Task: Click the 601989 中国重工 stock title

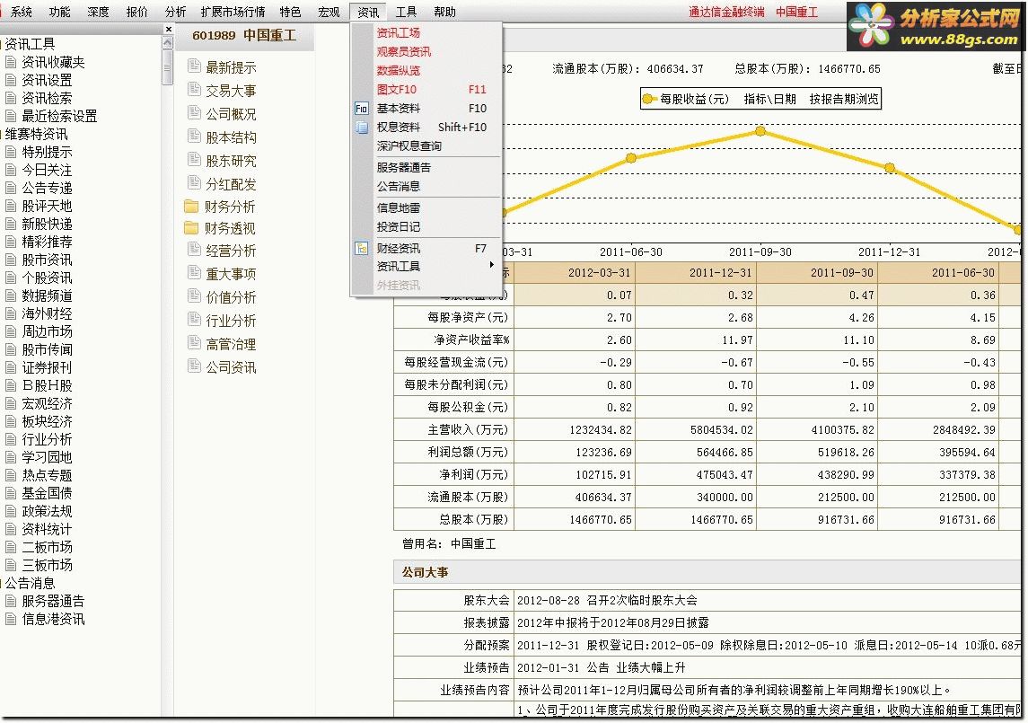Action: (244, 35)
